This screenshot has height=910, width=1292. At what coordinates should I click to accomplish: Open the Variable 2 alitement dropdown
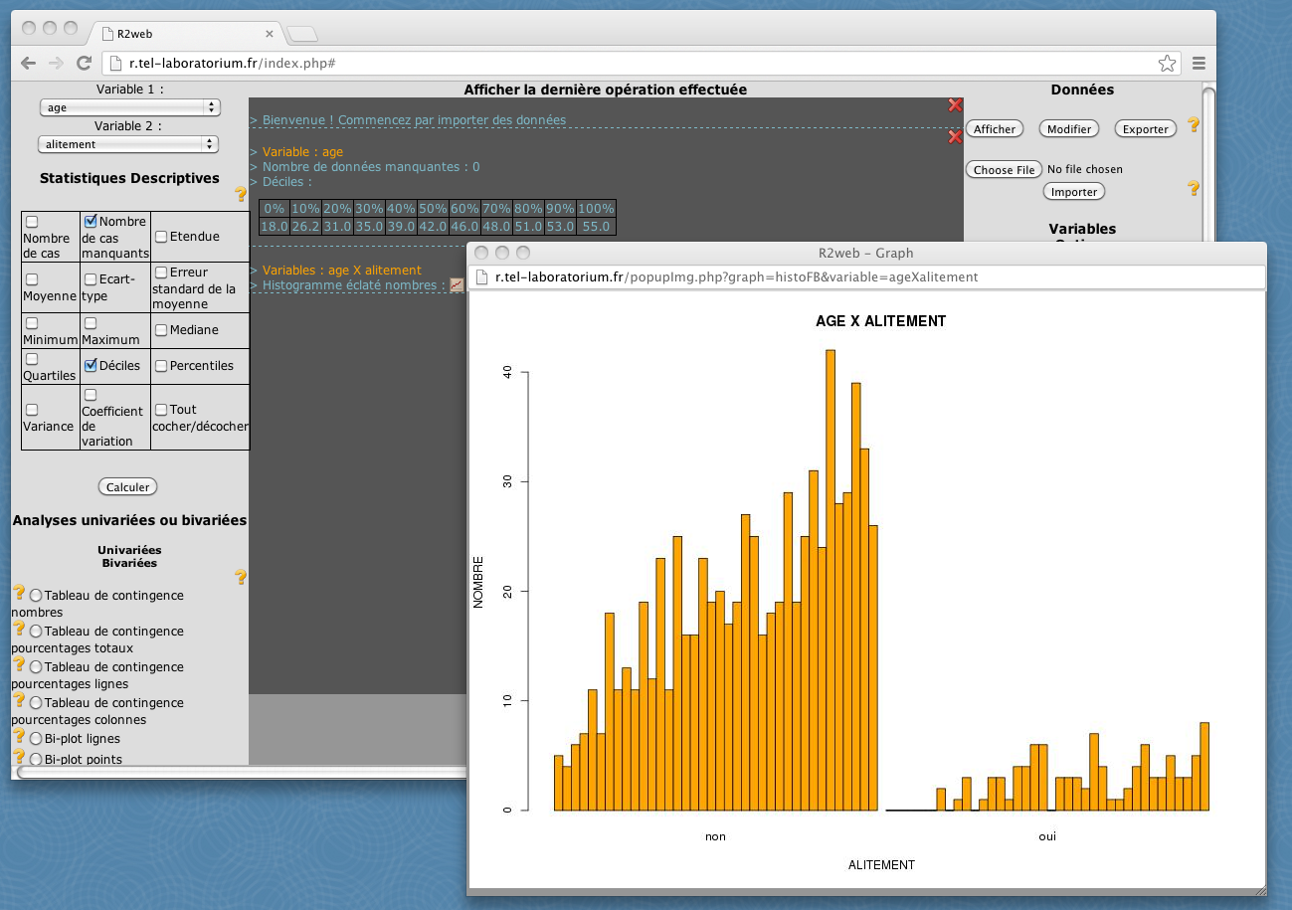click(x=129, y=144)
